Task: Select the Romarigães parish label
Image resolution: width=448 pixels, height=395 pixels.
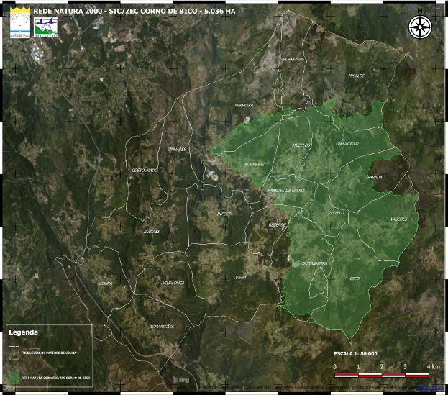Action: pyautogui.click(x=161, y=326)
